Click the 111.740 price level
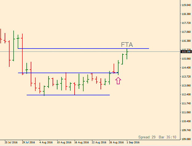 (x=186, y=103)
